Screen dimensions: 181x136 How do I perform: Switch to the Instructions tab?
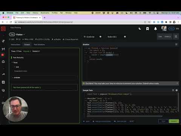15,45
